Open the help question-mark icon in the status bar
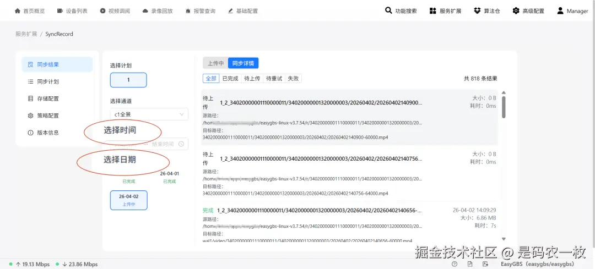 (455, 264)
